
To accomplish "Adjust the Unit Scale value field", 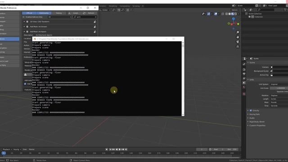I will [x=279, y=88].
